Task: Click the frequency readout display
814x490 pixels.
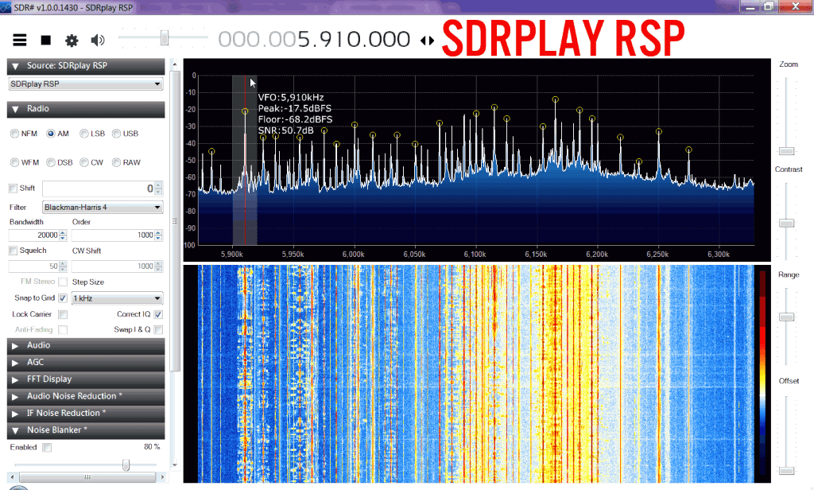Action: pyautogui.click(x=314, y=40)
